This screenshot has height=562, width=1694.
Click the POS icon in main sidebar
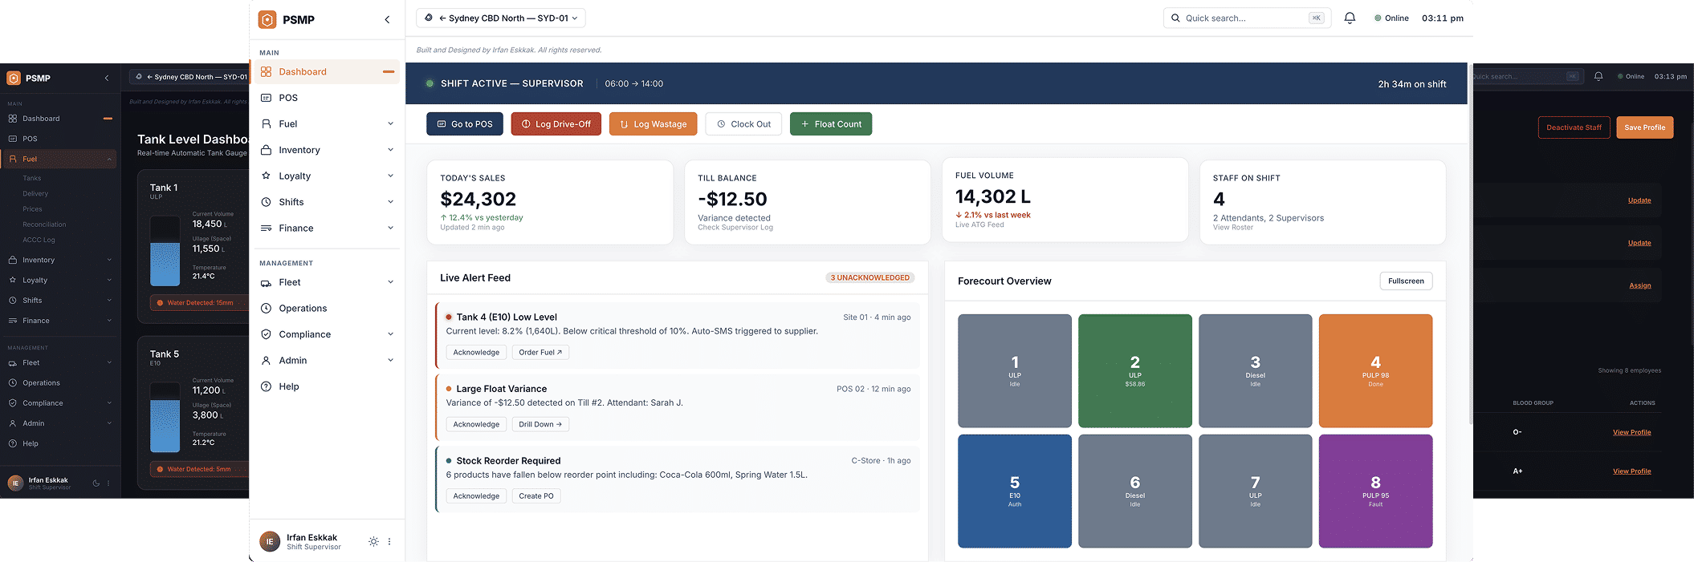point(266,98)
